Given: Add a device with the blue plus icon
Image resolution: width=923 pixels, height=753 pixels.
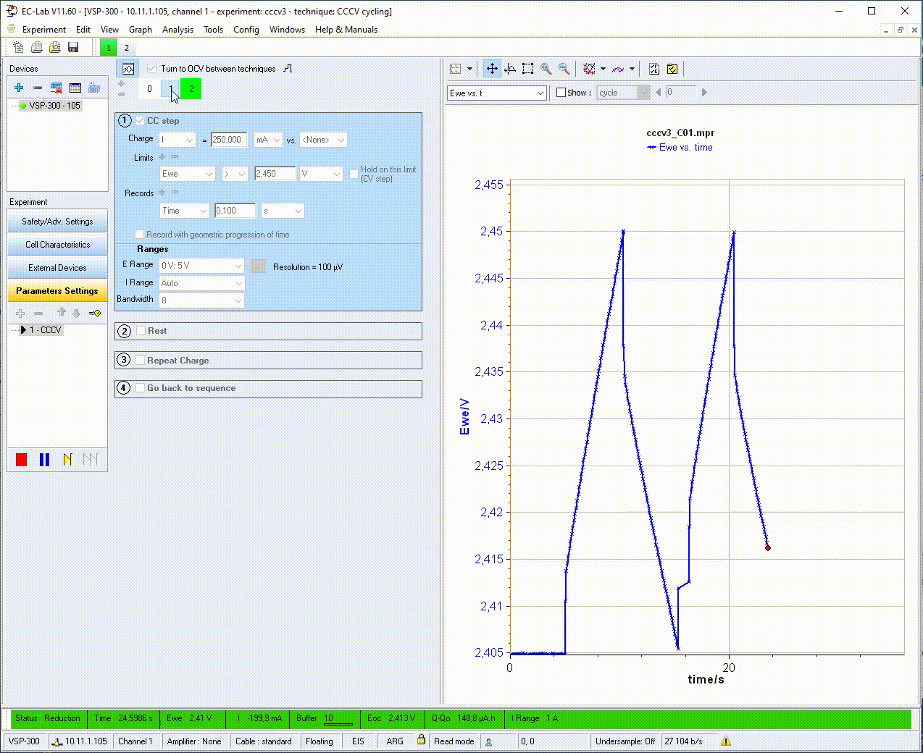Looking at the screenshot, I should coord(19,88).
